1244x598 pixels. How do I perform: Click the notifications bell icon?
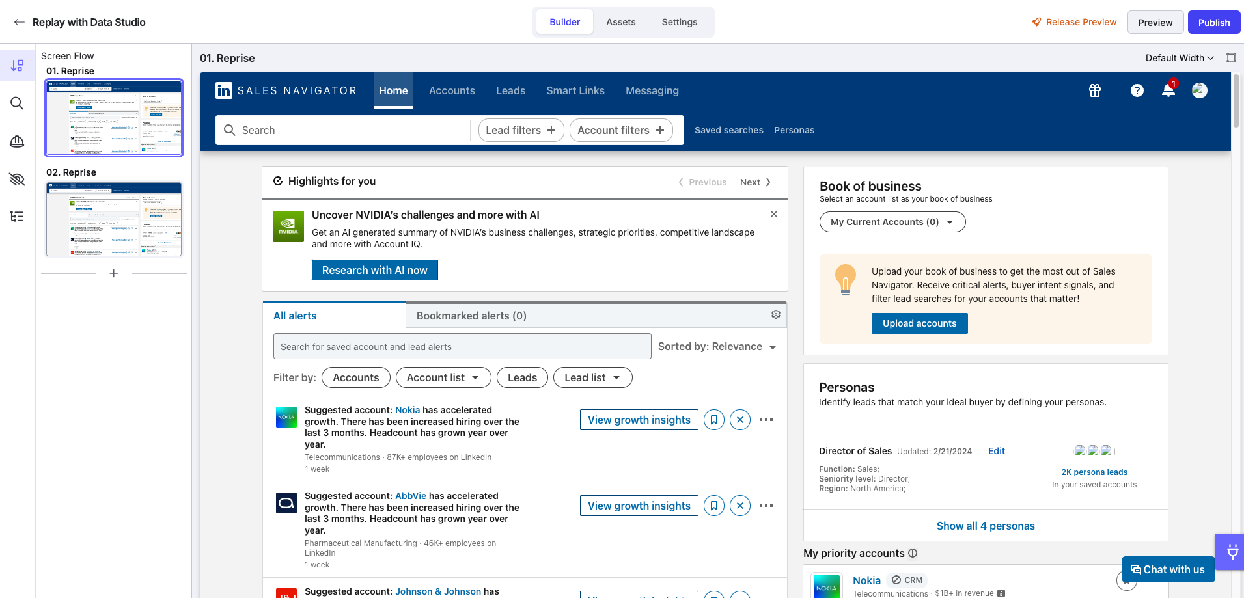(x=1168, y=90)
